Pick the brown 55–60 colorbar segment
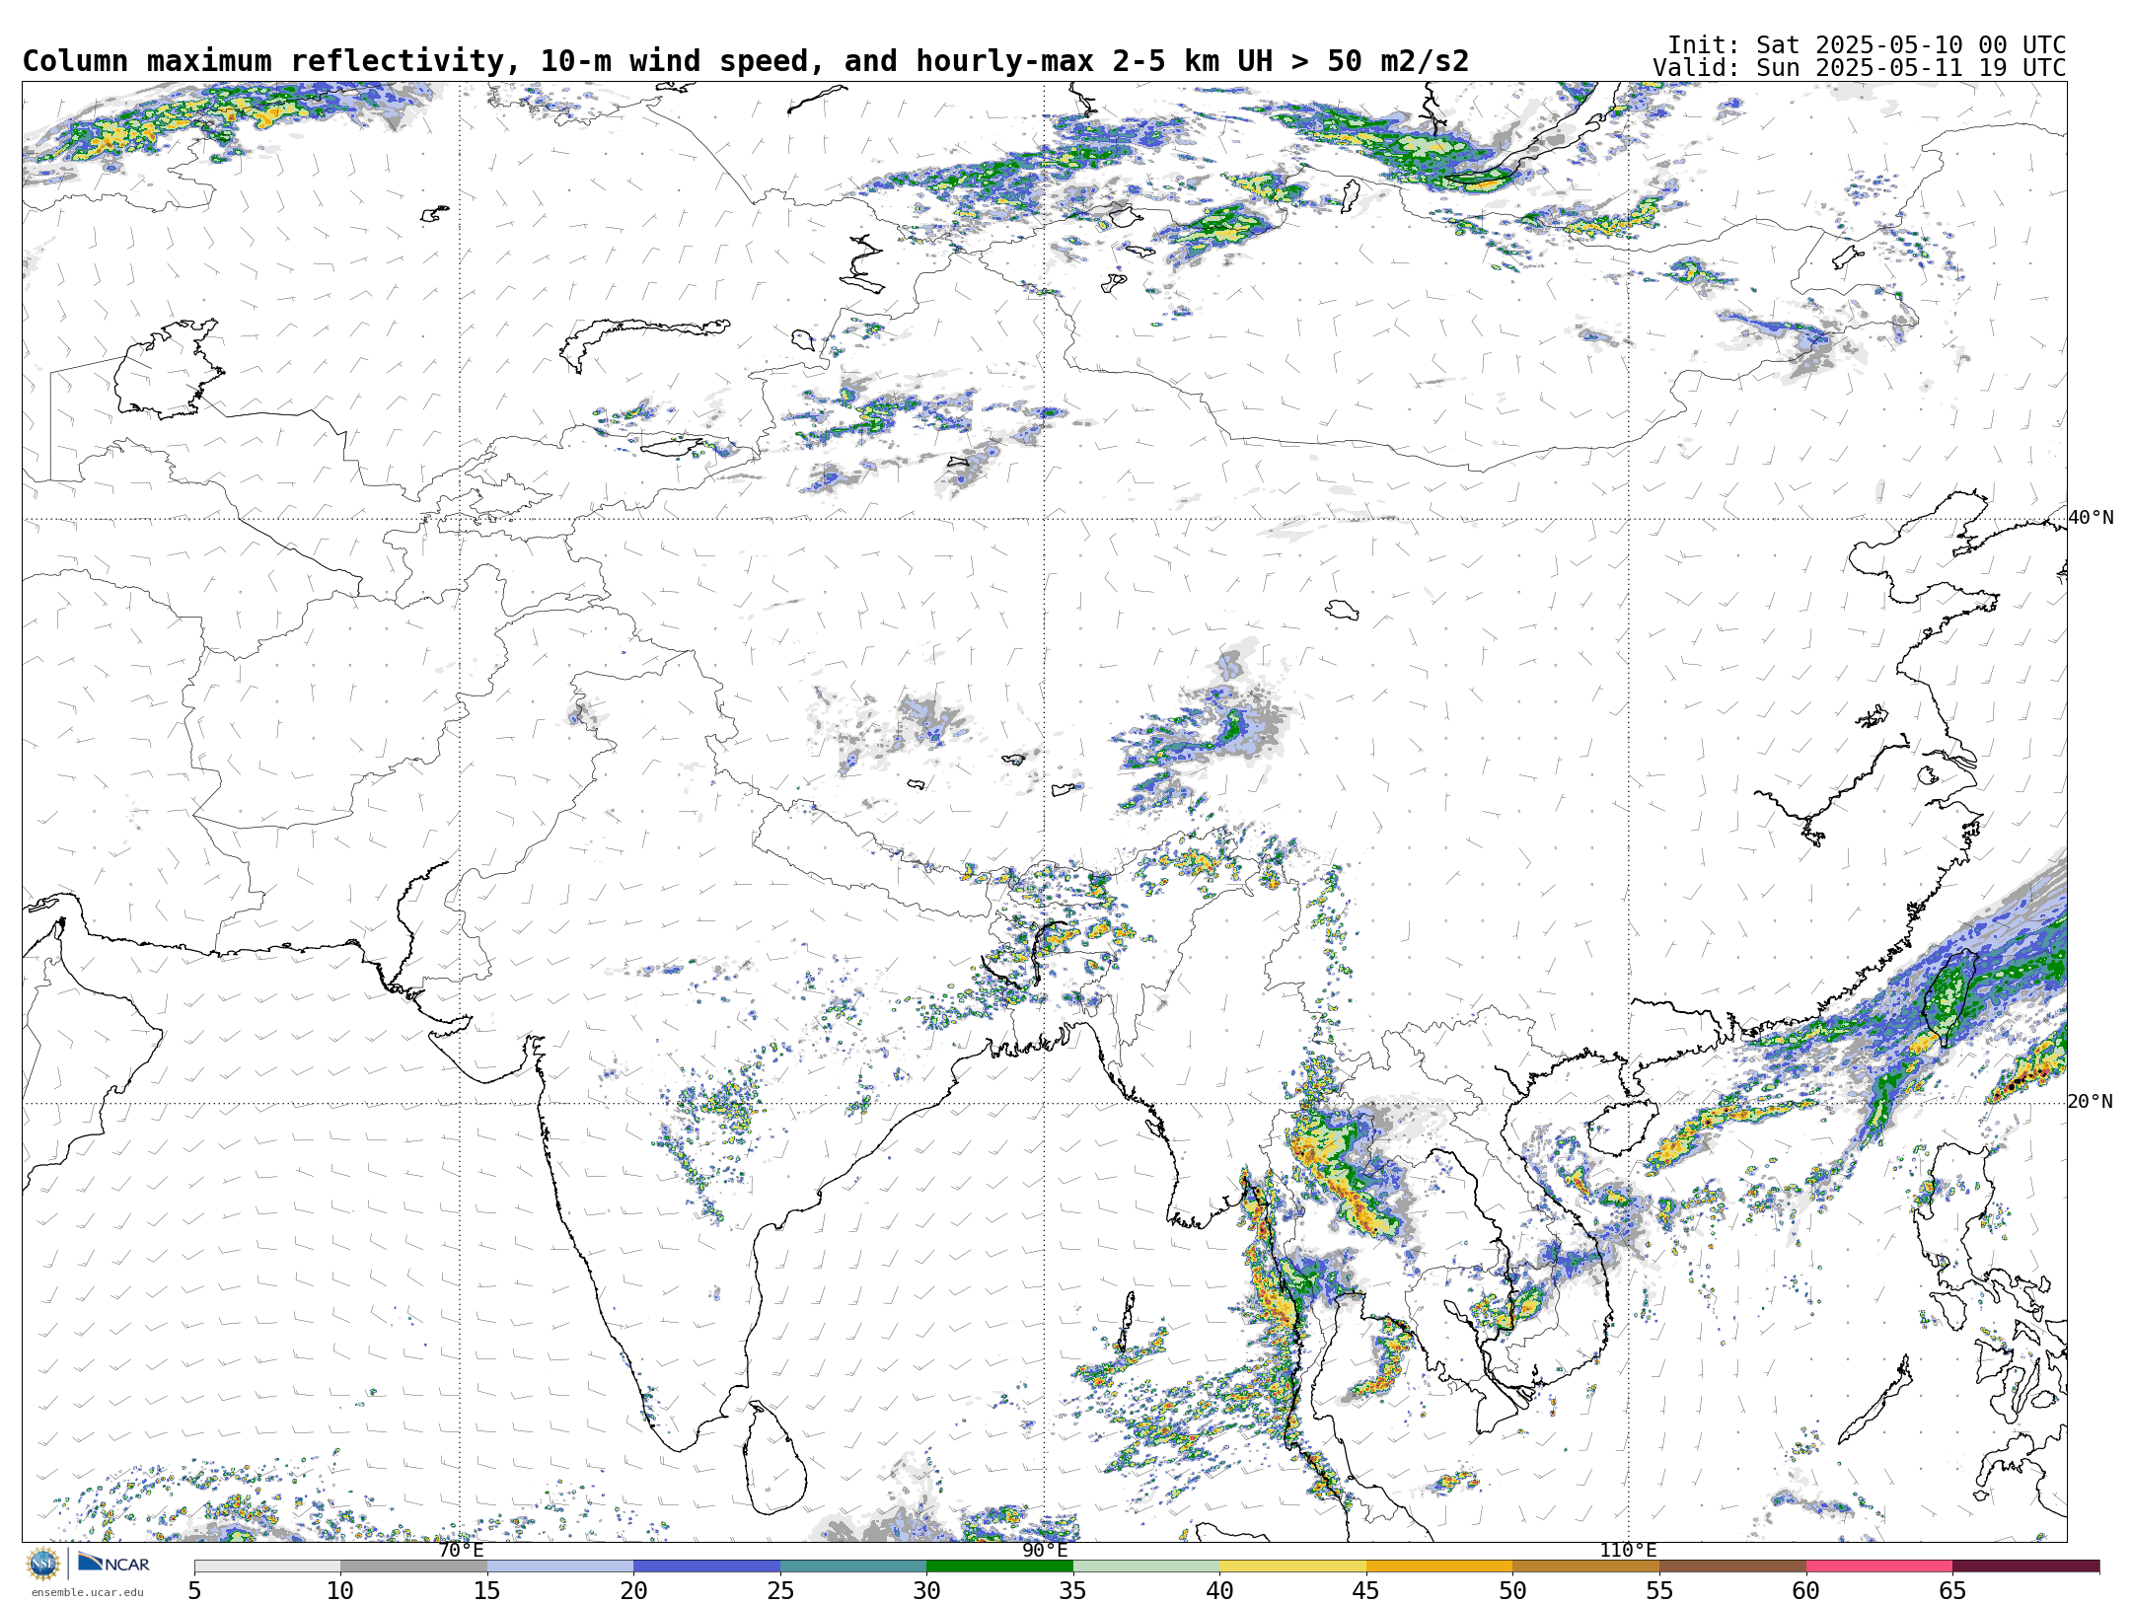The image size is (2131, 1604). tap(1732, 1567)
